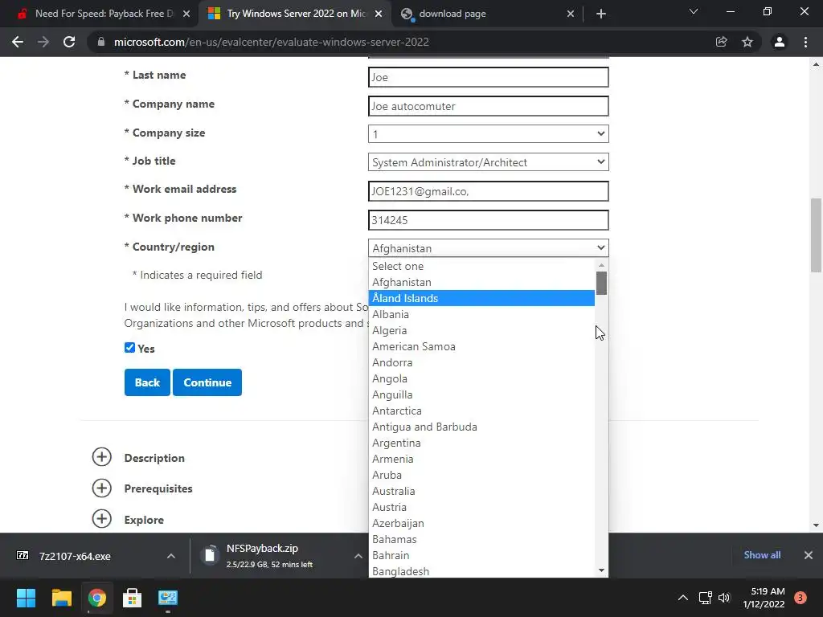Image resolution: width=823 pixels, height=617 pixels.
Task: Bookmark this page with the star icon
Action: [x=747, y=42]
